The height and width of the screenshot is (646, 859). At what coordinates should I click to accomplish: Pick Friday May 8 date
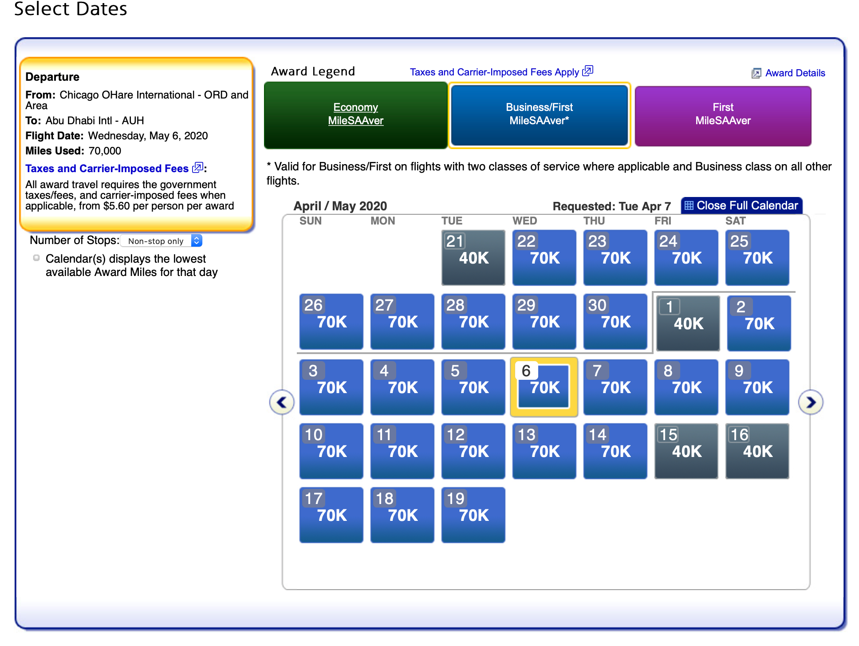pyautogui.click(x=686, y=387)
